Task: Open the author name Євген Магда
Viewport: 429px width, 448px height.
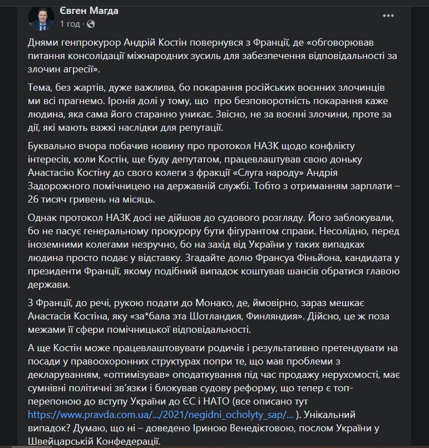Action: click(x=89, y=11)
